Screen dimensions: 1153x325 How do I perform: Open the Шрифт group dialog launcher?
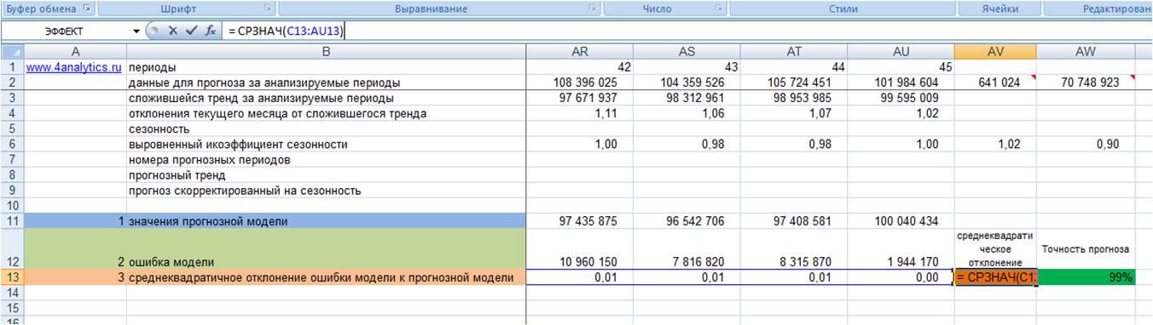pyautogui.click(x=268, y=9)
